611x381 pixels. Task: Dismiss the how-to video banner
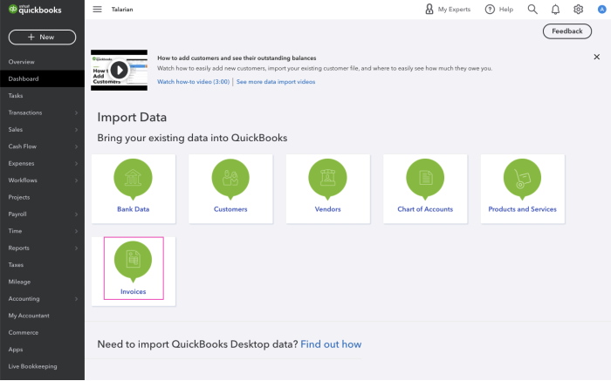596,57
